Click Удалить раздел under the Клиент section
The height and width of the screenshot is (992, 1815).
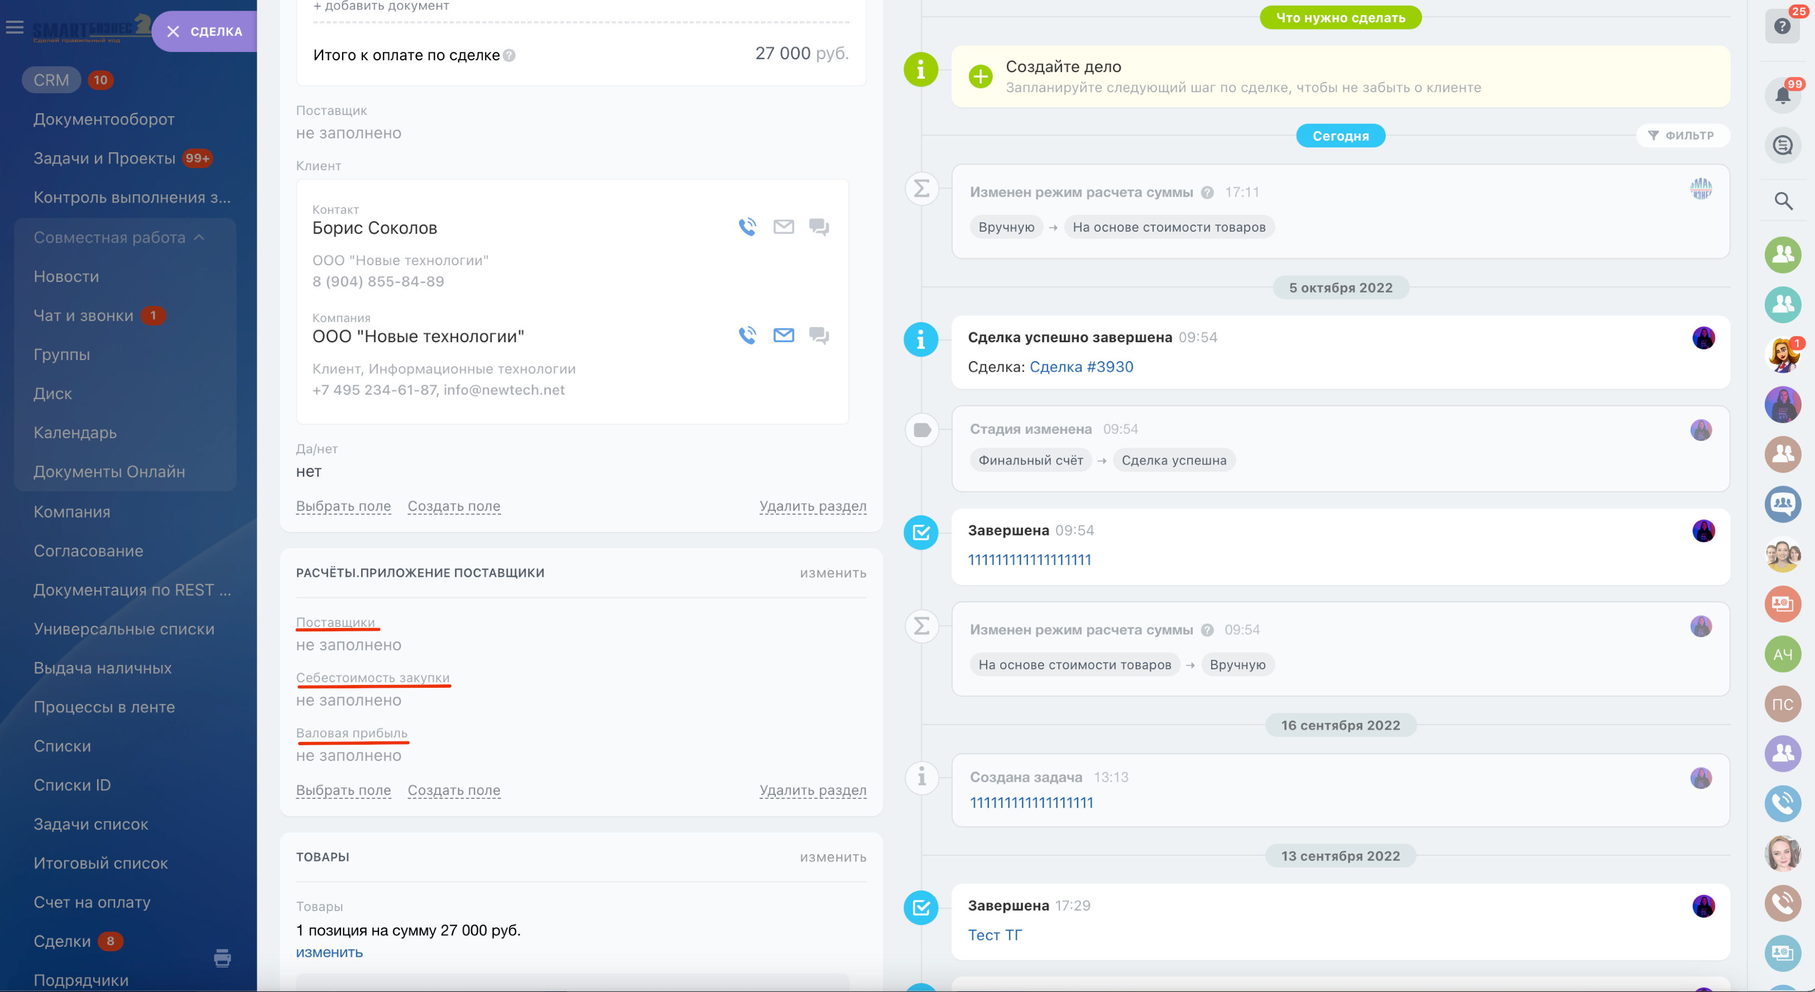click(x=813, y=506)
